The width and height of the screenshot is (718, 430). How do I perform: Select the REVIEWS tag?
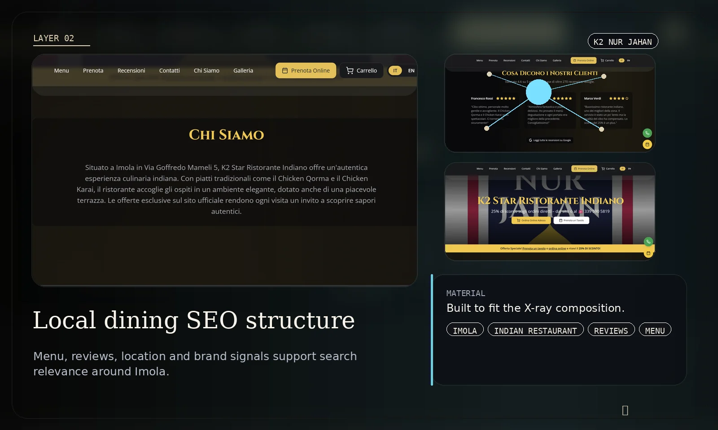(611, 330)
